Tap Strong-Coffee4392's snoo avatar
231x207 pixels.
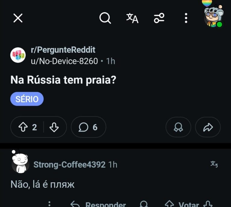(20, 163)
